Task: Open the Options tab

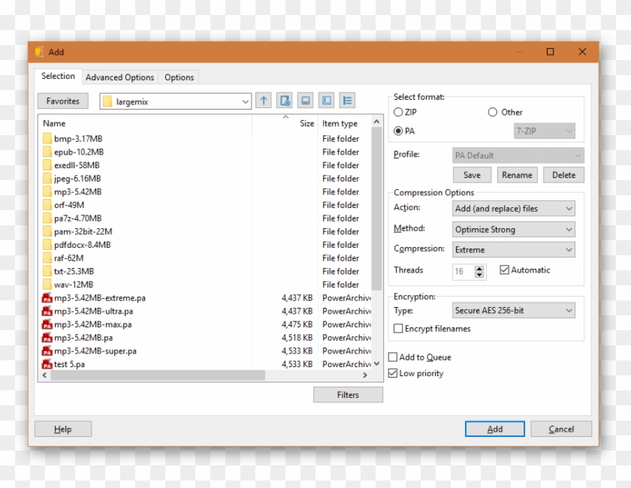Action: pyautogui.click(x=179, y=77)
